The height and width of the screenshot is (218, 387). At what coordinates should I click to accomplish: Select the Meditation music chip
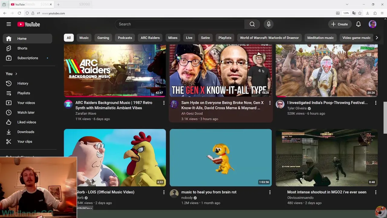click(x=320, y=38)
